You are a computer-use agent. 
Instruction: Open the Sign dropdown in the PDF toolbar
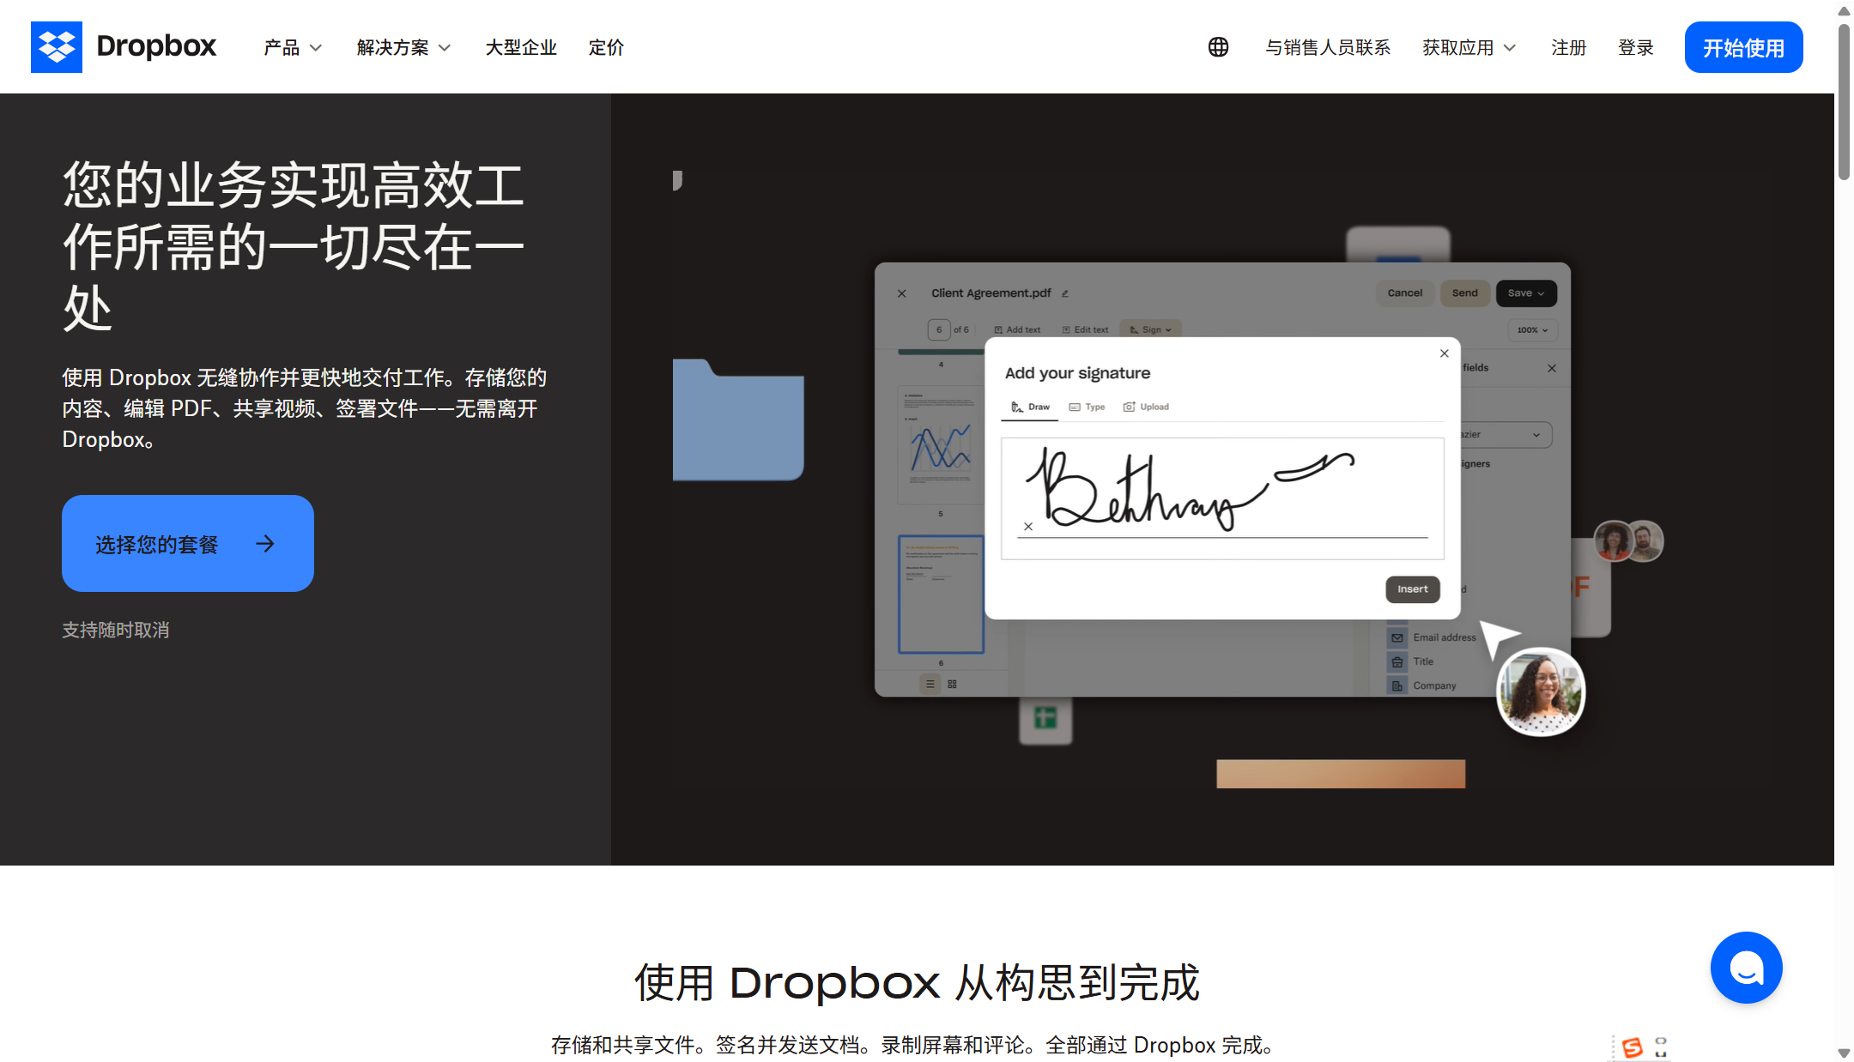[x=1150, y=329]
